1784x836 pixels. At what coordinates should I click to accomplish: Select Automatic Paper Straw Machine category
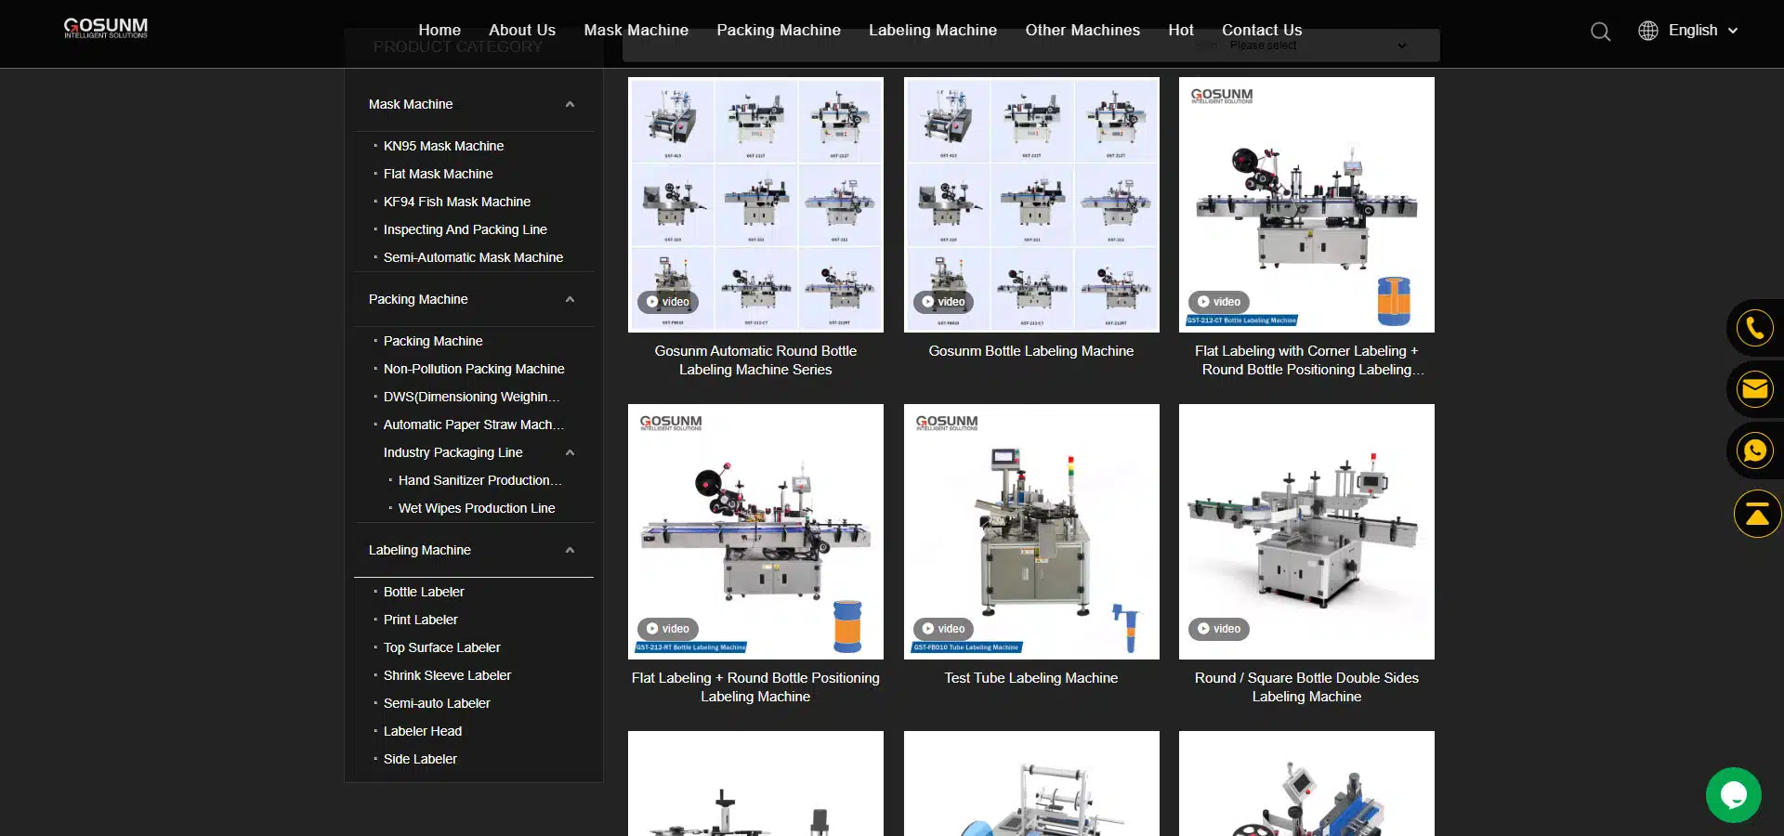click(474, 425)
